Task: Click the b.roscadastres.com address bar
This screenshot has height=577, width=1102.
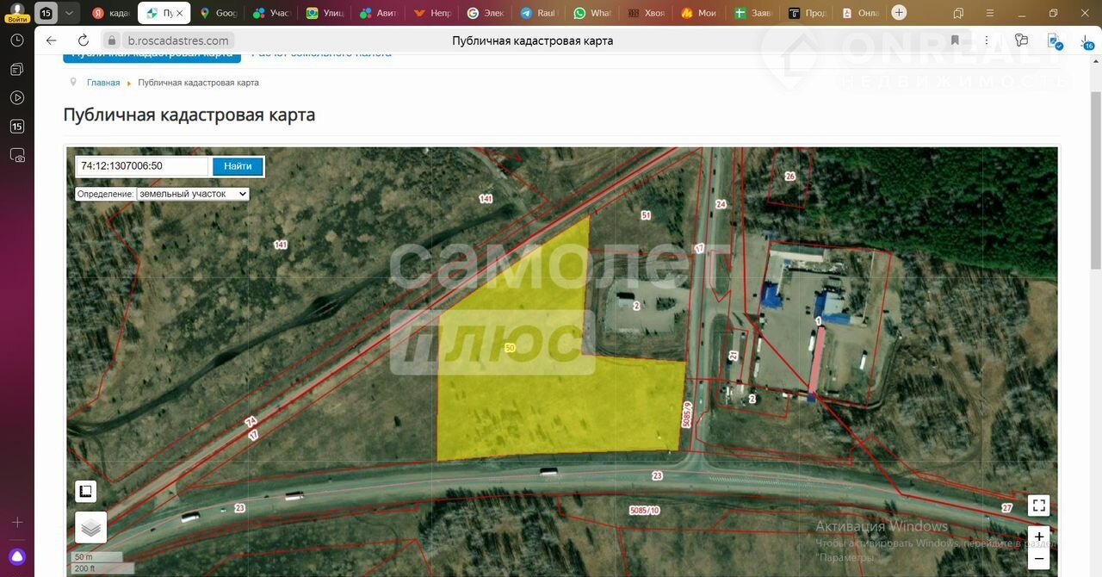Action: [178, 40]
